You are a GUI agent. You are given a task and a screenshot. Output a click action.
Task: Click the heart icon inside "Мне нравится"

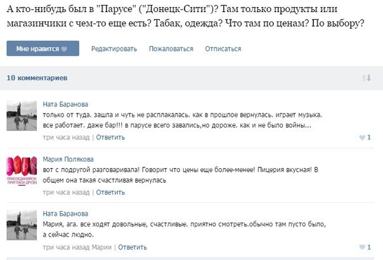tap(64, 49)
